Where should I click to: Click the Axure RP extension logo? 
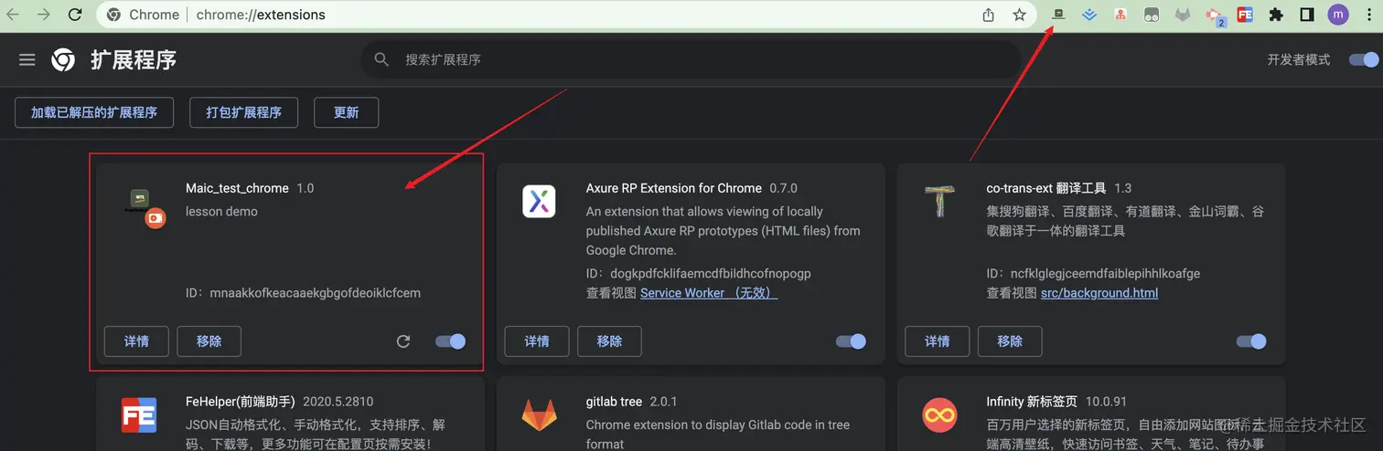[x=539, y=201]
